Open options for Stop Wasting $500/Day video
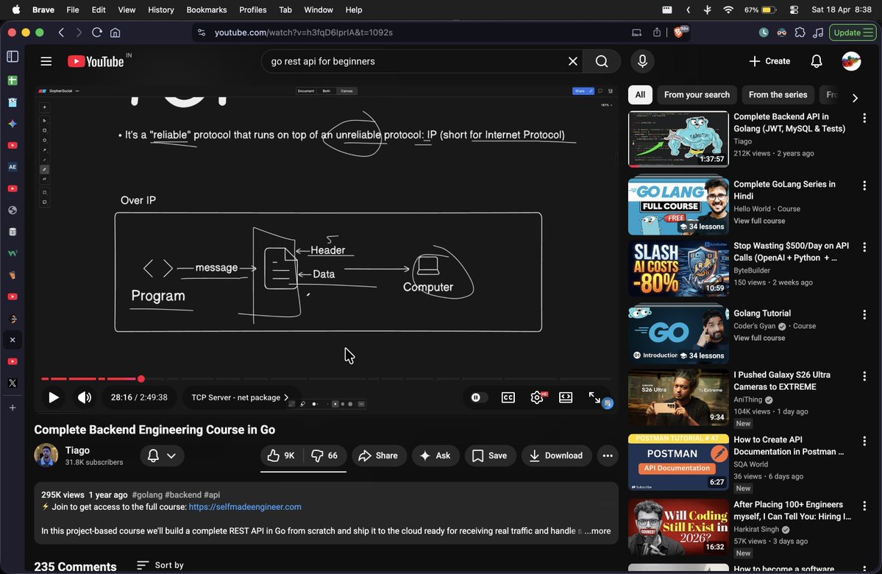882x574 pixels. (x=864, y=247)
